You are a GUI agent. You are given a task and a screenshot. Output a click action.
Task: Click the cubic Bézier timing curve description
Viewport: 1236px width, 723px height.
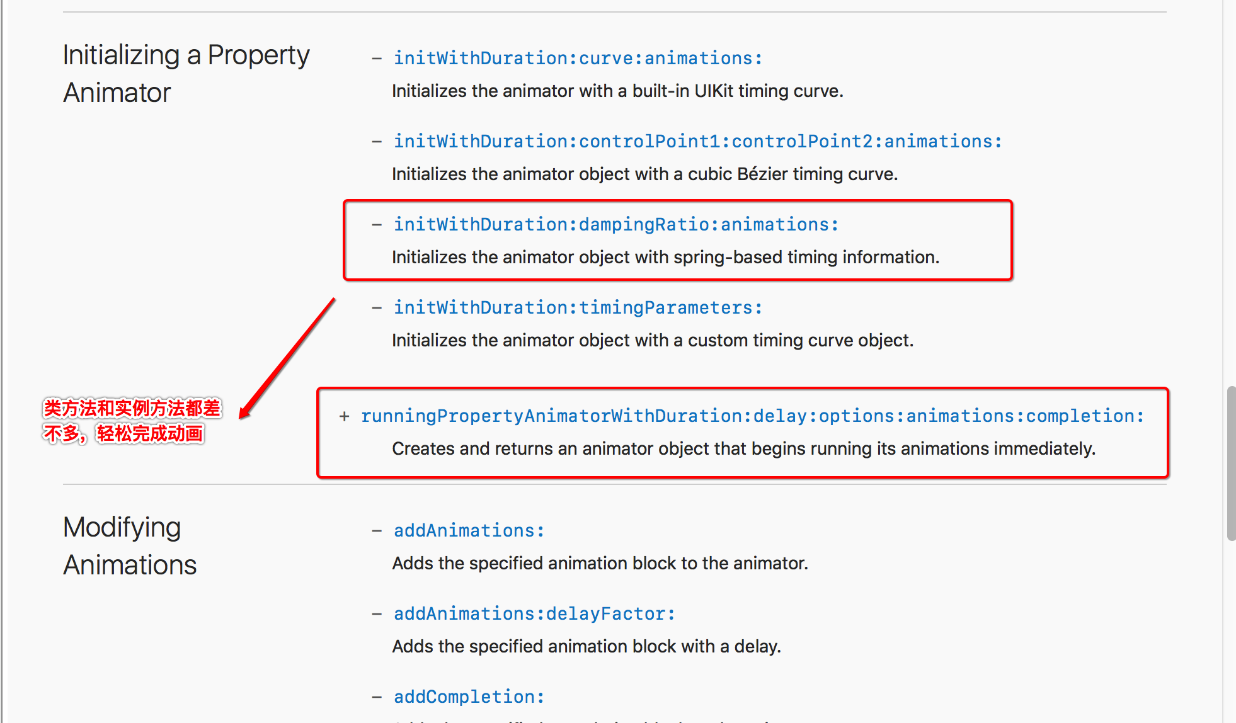(x=644, y=174)
